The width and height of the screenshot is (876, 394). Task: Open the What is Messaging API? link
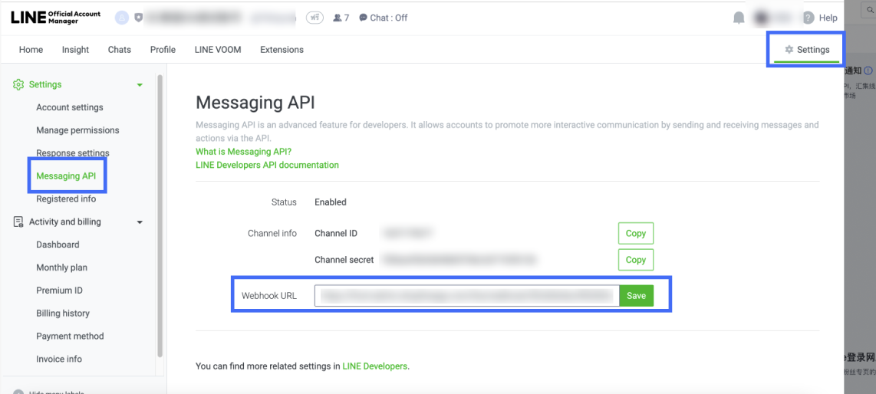click(244, 152)
